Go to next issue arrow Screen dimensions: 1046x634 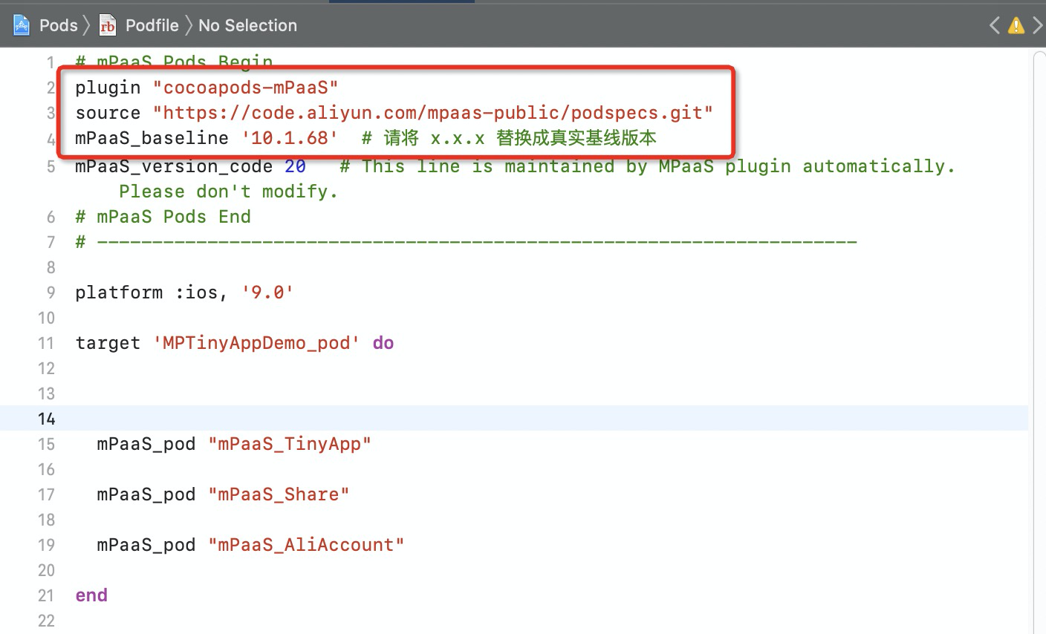pyautogui.click(x=1037, y=25)
